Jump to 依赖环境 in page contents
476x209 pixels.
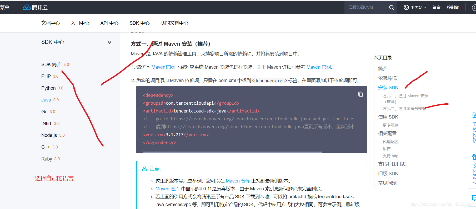(387, 78)
